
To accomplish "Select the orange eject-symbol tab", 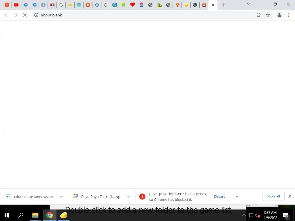I will tap(88, 5).
